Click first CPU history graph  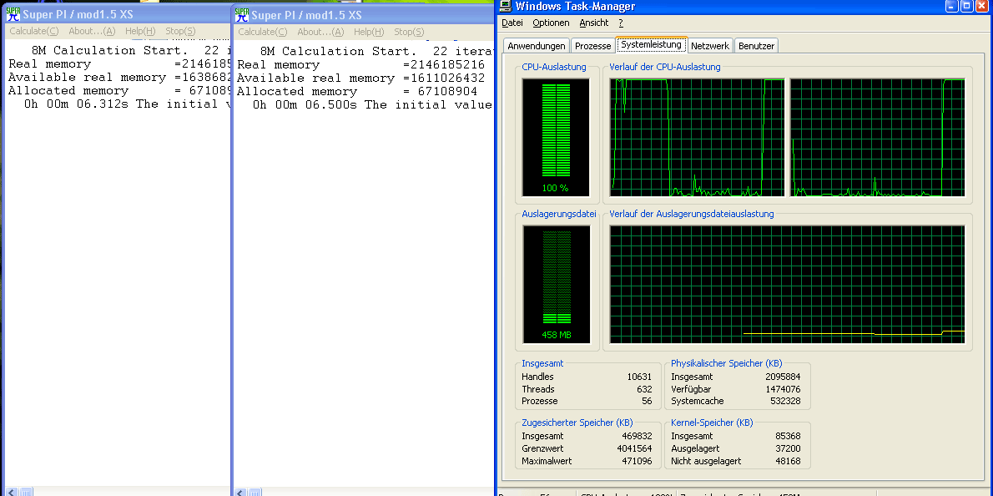click(x=697, y=138)
